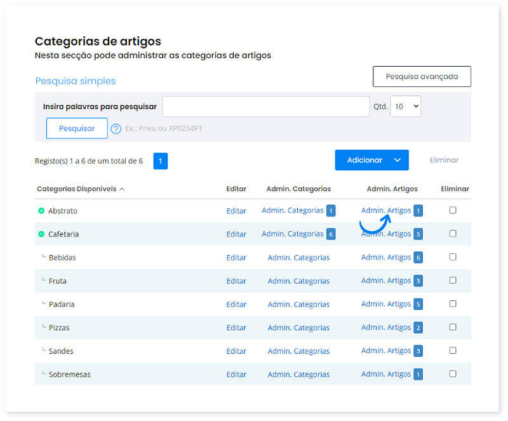Check the Eliminar checkbox for Abstrato
This screenshot has width=508, height=421.
453,210
